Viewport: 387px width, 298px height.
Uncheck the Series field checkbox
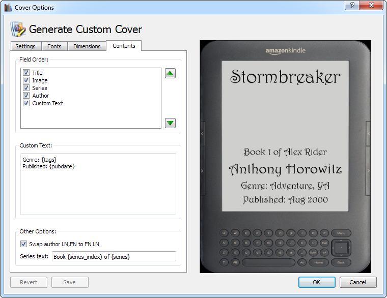tap(26, 88)
